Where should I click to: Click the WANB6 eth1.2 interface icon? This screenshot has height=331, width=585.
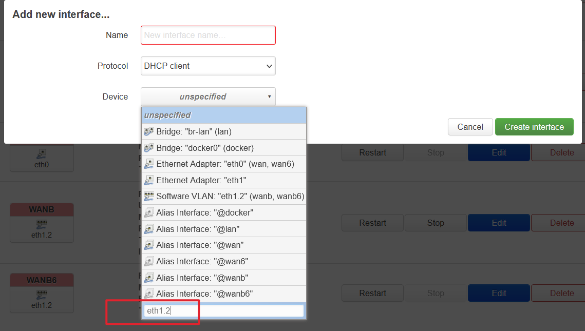pos(42,295)
